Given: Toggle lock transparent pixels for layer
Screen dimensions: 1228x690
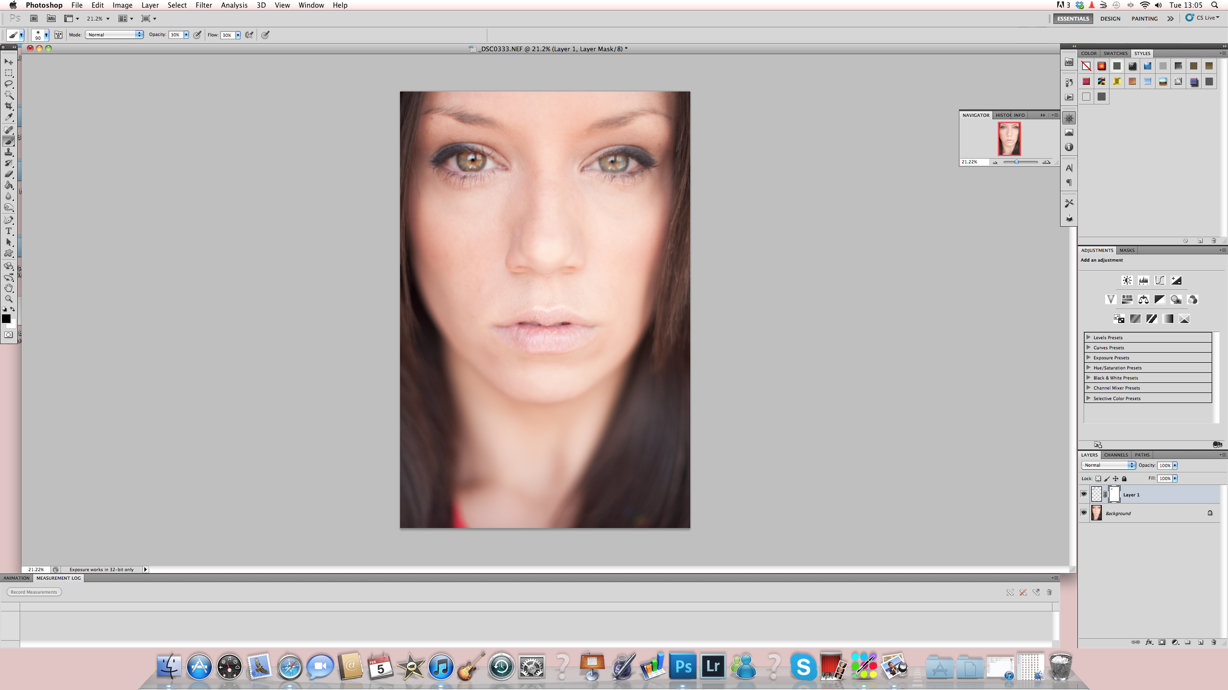Looking at the screenshot, I should pos(1098,478).
